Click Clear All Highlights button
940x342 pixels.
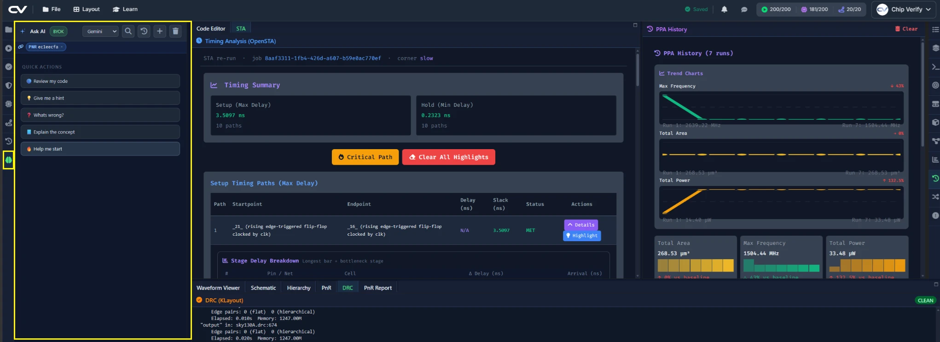[x=449, y=157]
